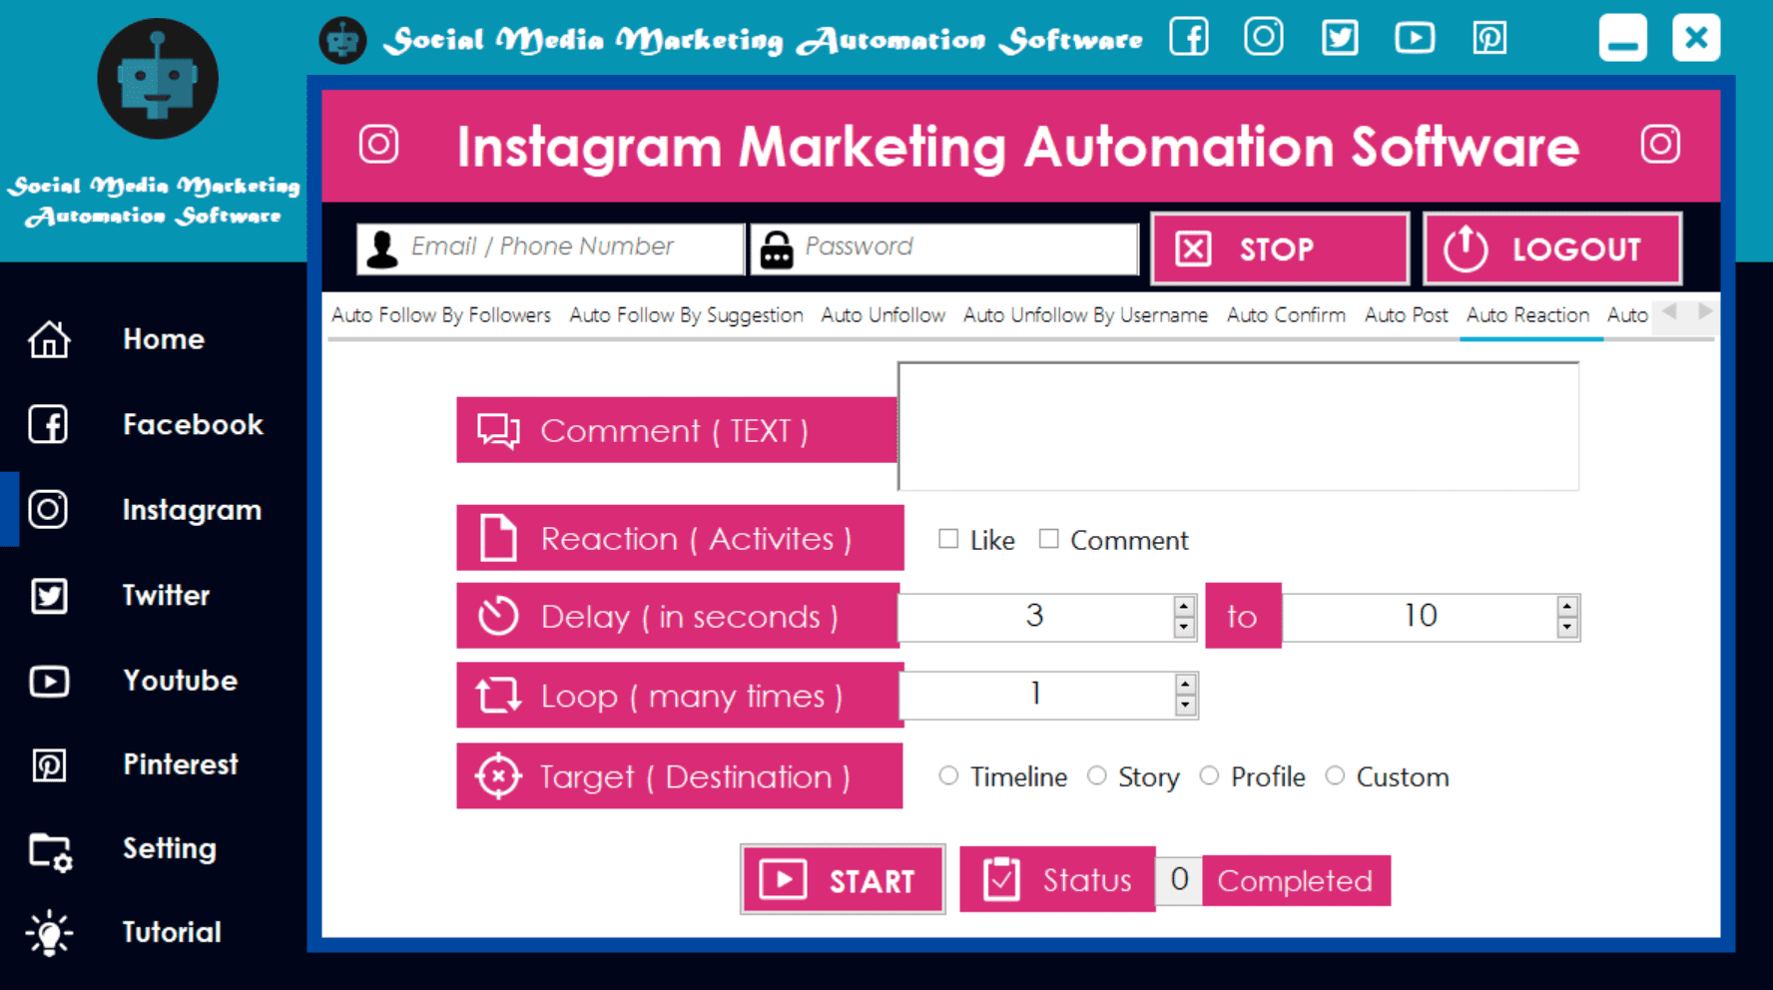Enable the Like reaction checkbox
This screenshot has height=990, width=1773.
(x=948, y=539)
